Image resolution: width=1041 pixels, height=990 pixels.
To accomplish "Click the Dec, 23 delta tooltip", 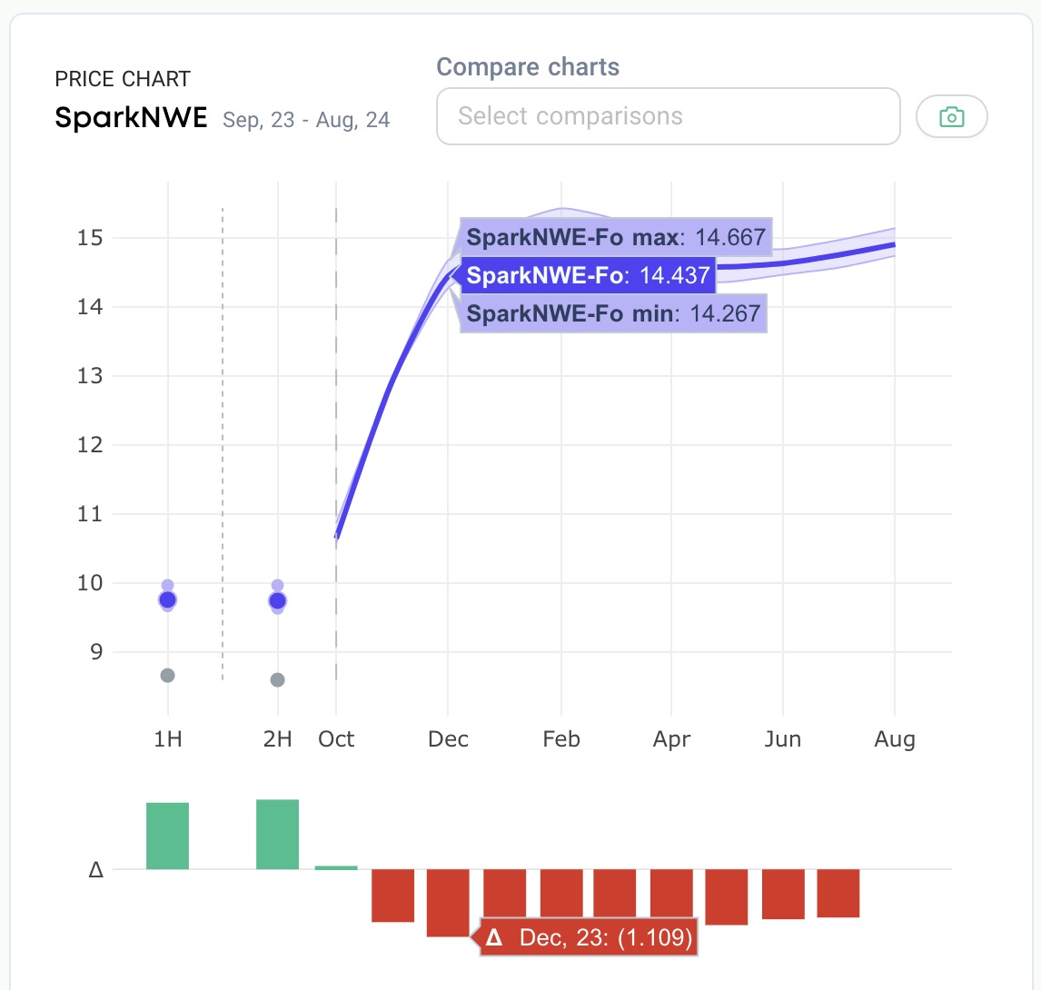I will click(586, 936).
